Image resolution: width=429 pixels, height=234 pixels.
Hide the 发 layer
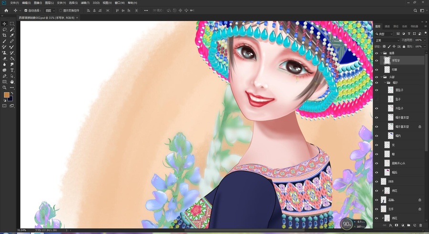377,145
